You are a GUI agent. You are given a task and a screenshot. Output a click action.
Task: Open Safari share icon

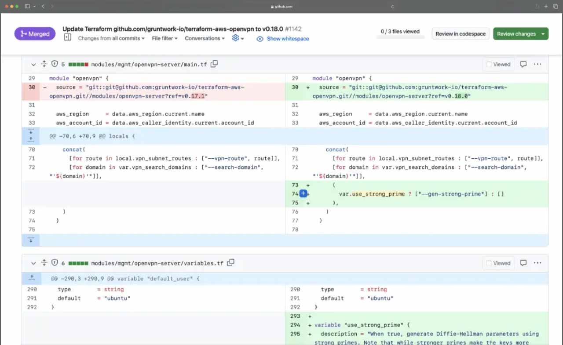coord(537,6)
